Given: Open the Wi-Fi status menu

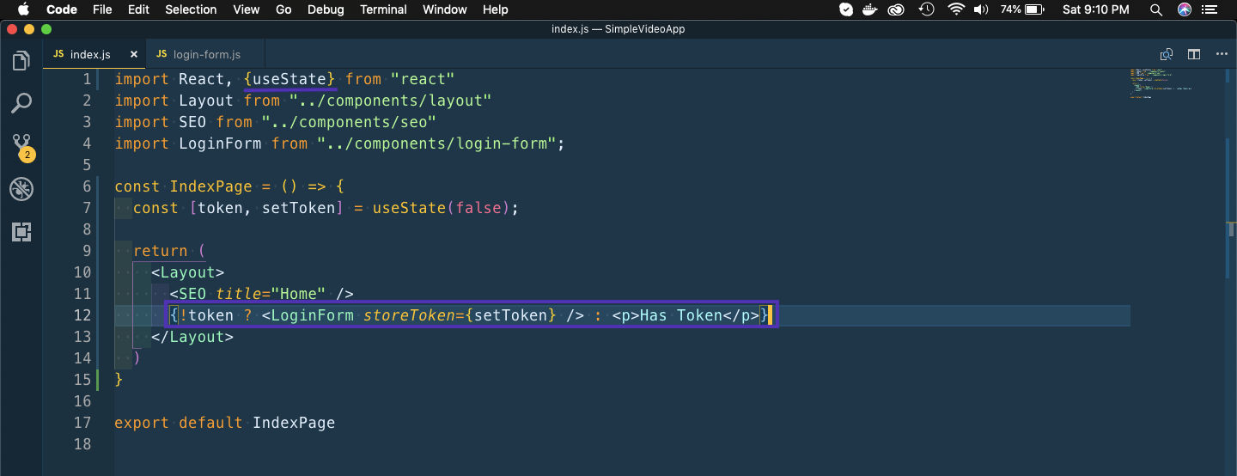Looking at the screenshot, I should click(x=956, y=9).
